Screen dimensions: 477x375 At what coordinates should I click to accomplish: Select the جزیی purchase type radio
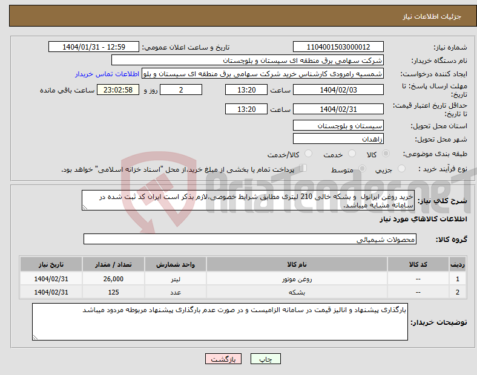tap(401, 168)
